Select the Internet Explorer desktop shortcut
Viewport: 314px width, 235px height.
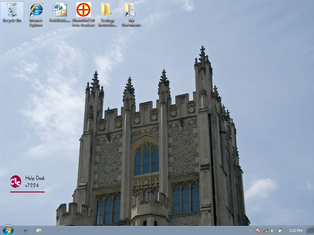36,14
